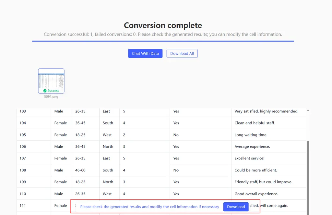This screenshot has height=215, width=332.
Task: Click the 5091.png file name label
Action: 51,96
